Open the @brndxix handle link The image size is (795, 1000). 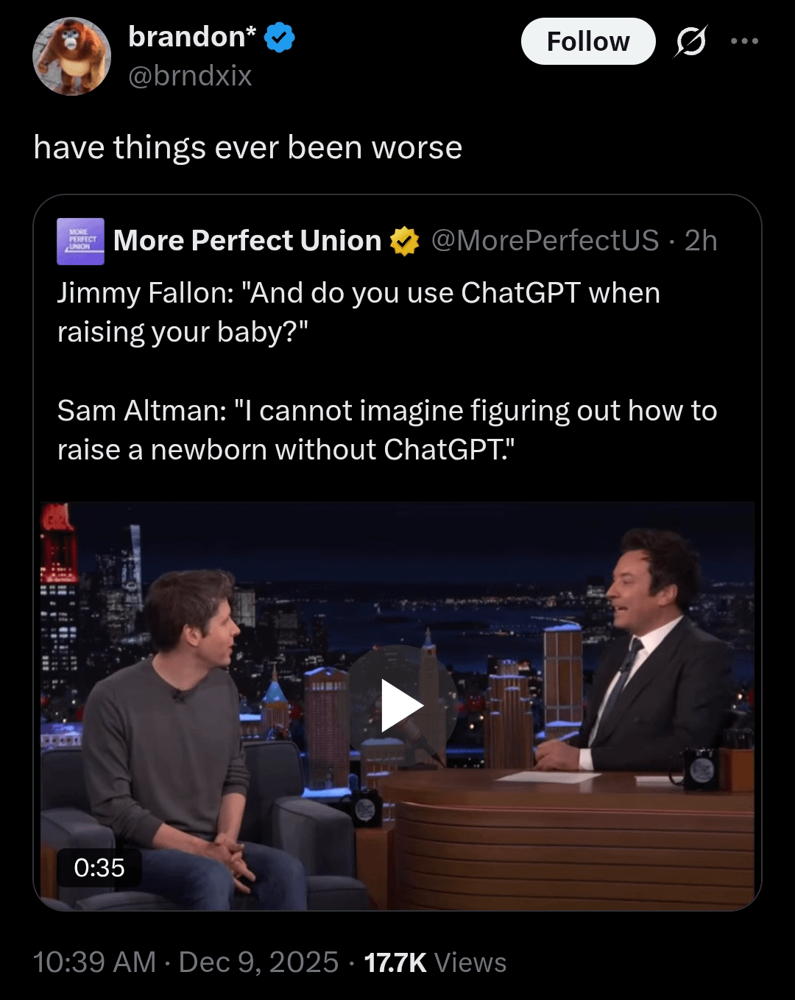coord(190,76)
